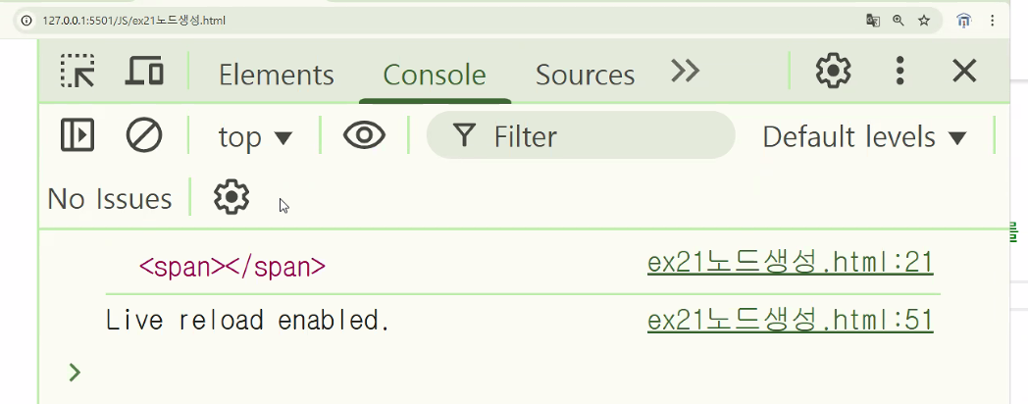Image resolution: width=1028 pixels, height=404 pixels.
Task: Create a live expression with eye icon
Action: click(364, 135)
